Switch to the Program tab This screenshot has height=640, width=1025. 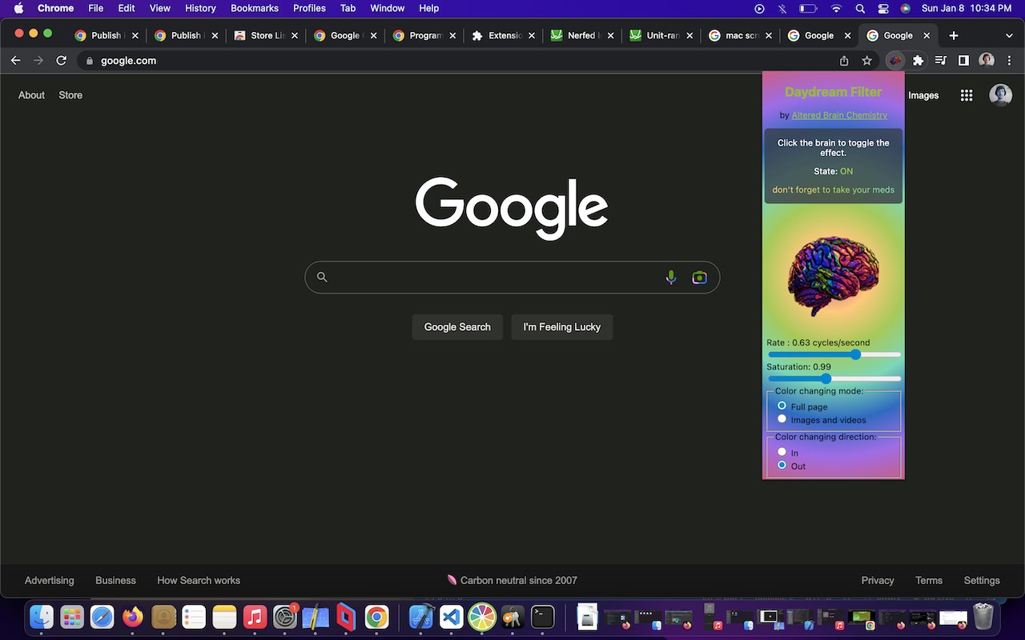424,36
